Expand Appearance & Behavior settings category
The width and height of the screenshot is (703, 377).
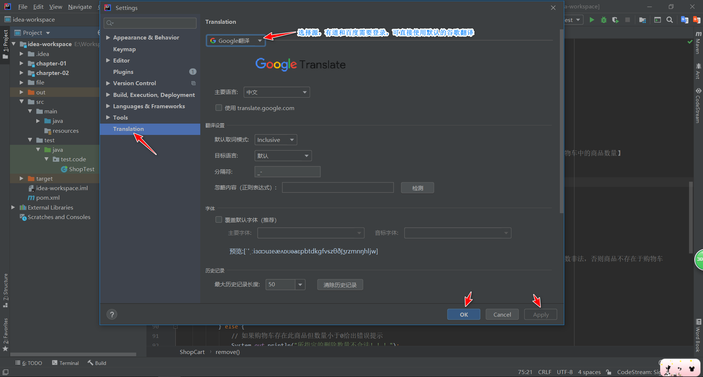click(x=108, y=37)
